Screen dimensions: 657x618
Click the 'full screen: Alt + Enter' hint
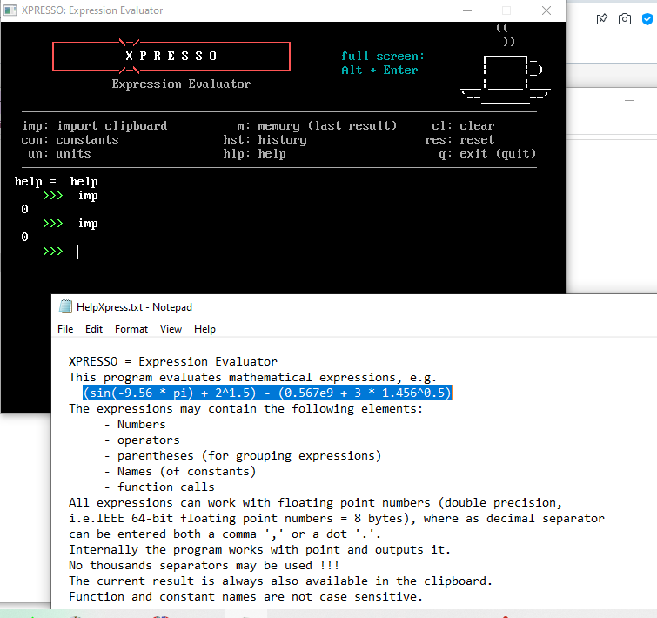click(383, 63)
